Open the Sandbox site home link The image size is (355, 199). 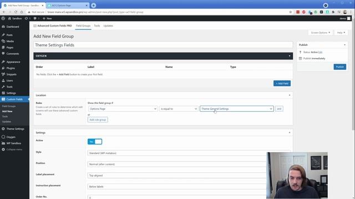point(15,18)
